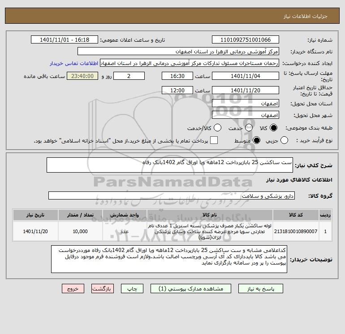Click the response deadline time 16:30
Image resolution: width=345 pixels, height=334 pixels.
pyautogui.click(x=177, y=76)
